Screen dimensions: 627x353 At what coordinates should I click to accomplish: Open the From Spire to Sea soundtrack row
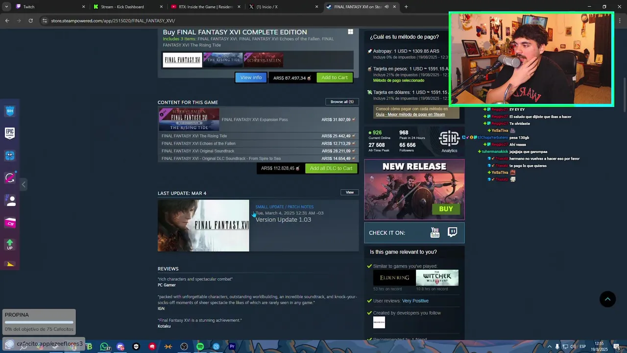pyautogui.click(x=258, y=158)
